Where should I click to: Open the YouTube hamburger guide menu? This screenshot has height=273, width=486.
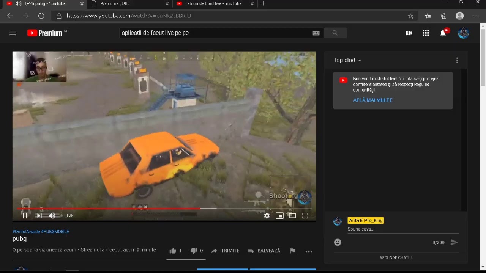(x=13, y=33)
